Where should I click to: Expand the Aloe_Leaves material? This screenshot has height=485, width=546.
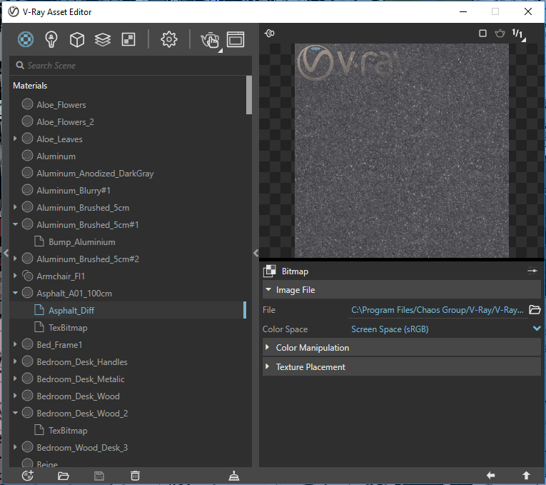coord(15,139)
